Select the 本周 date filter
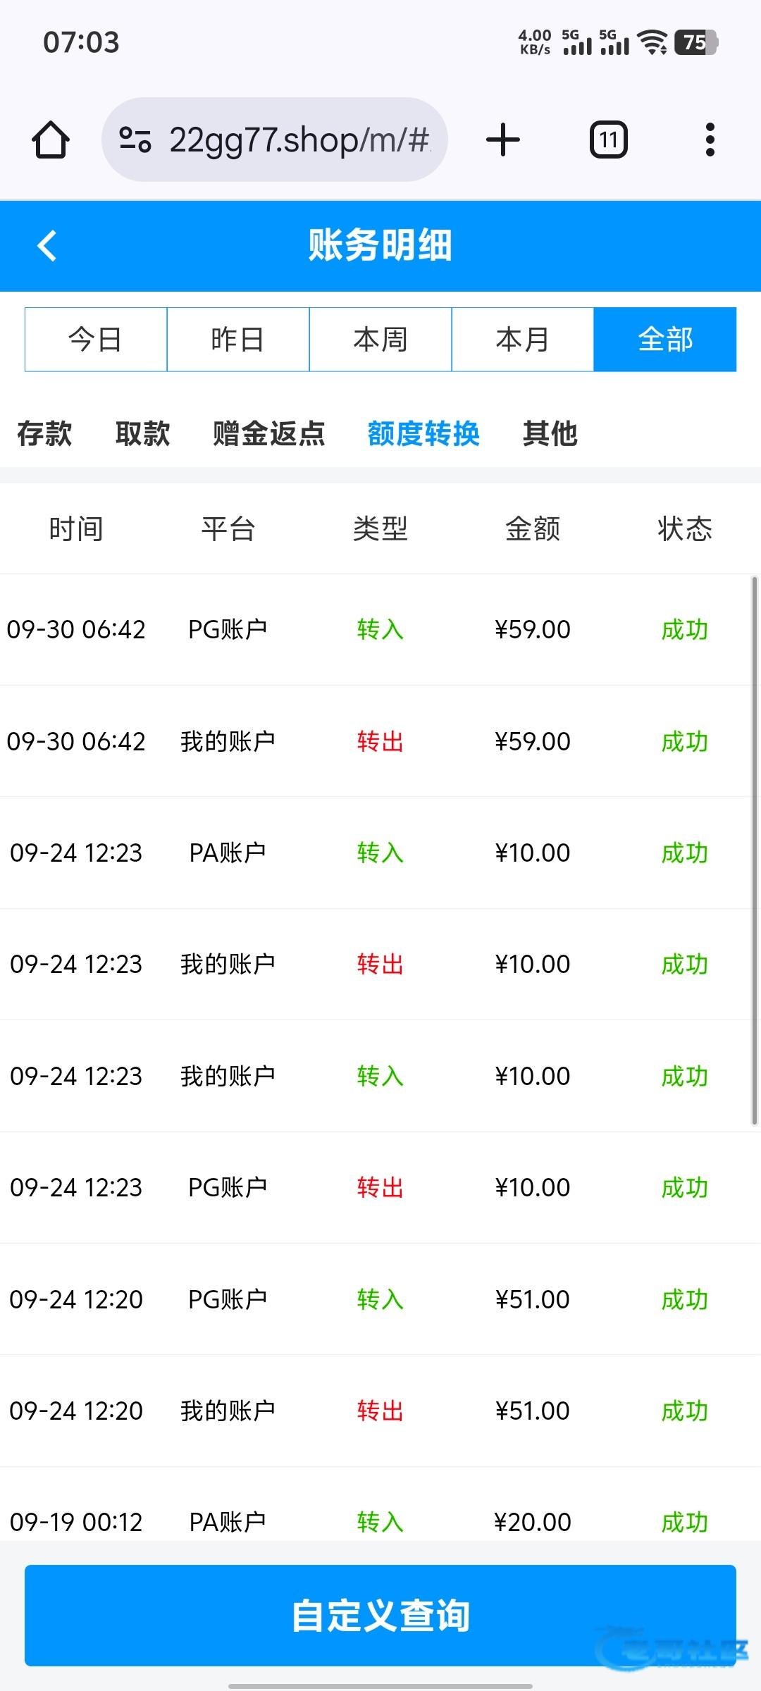 pyautogui.click(x=380, y=340)
